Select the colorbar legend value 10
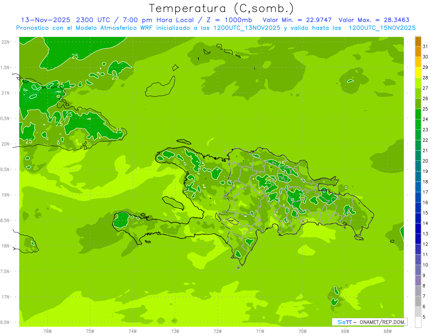The image size is (435, 336). point(426,265)
